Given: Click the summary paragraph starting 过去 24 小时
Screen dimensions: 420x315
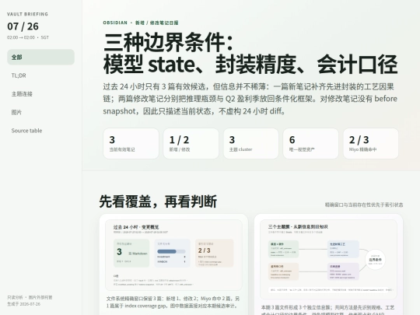Looking at the screenshot, I should pos(250,99).
